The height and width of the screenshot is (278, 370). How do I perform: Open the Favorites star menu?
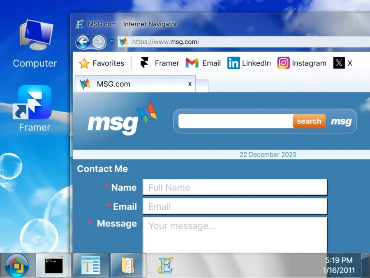101,63
